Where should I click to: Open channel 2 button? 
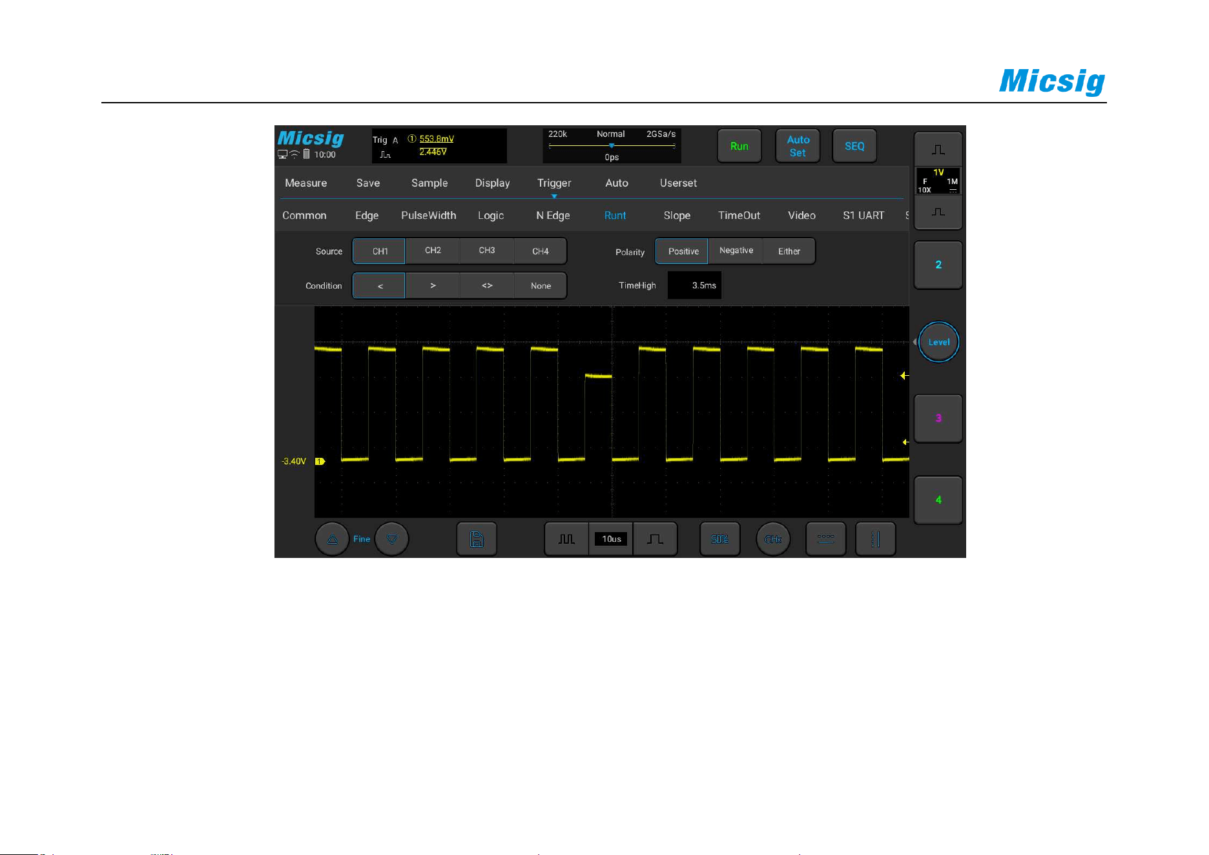click(x=938, y=265)
